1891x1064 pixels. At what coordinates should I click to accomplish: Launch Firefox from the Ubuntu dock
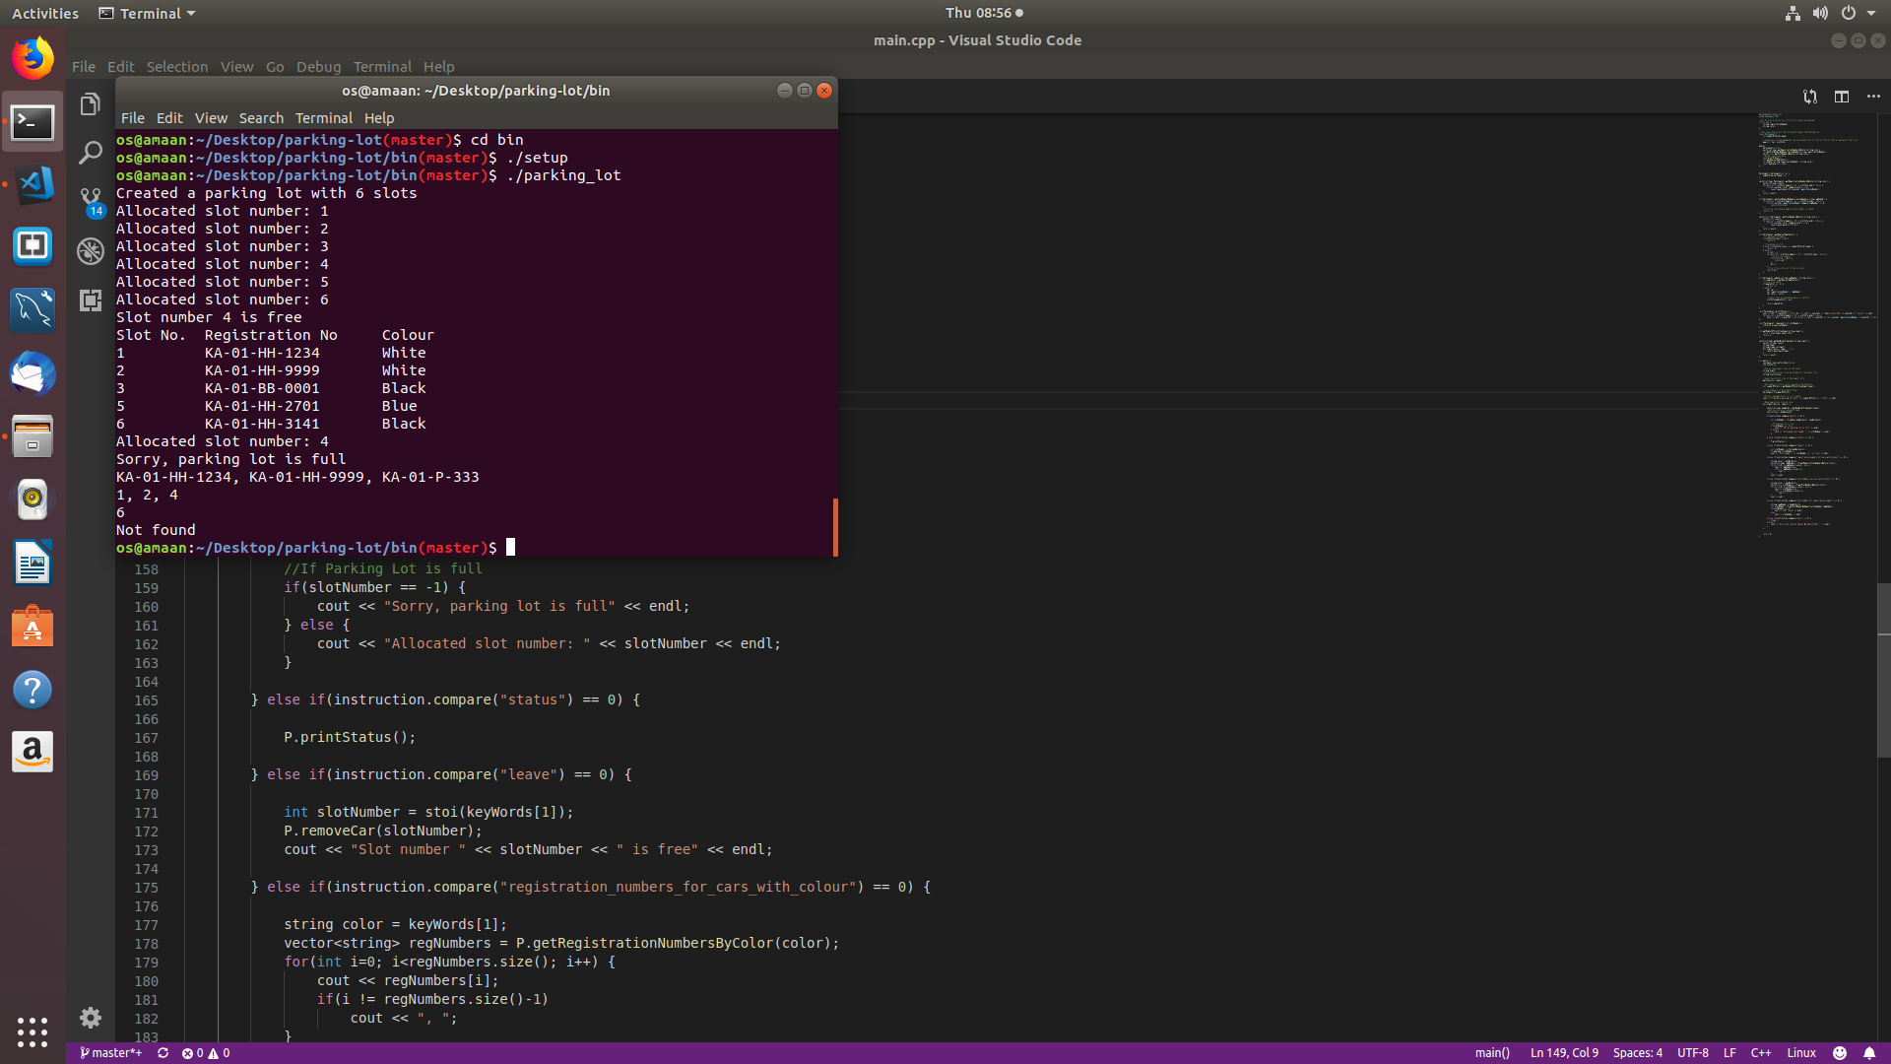(33, 59)
